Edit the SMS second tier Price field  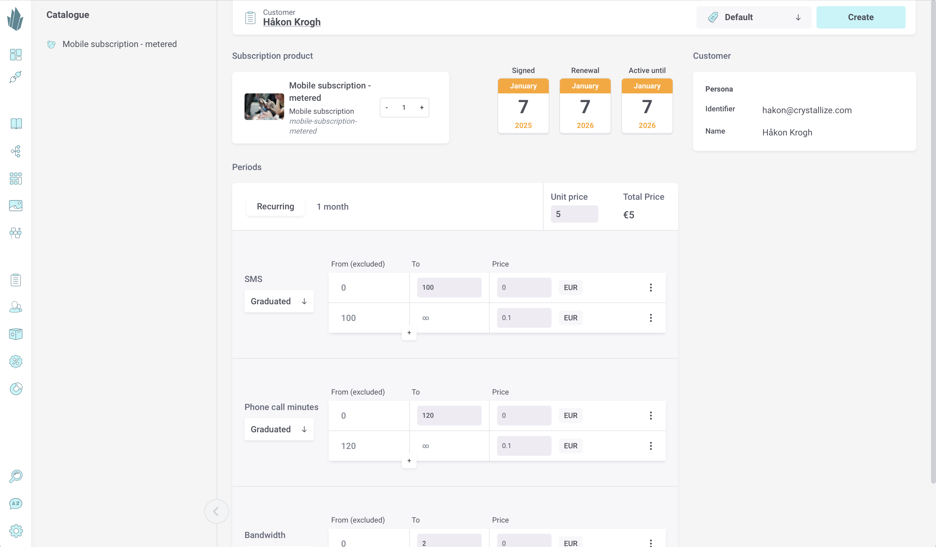point(524,318)
